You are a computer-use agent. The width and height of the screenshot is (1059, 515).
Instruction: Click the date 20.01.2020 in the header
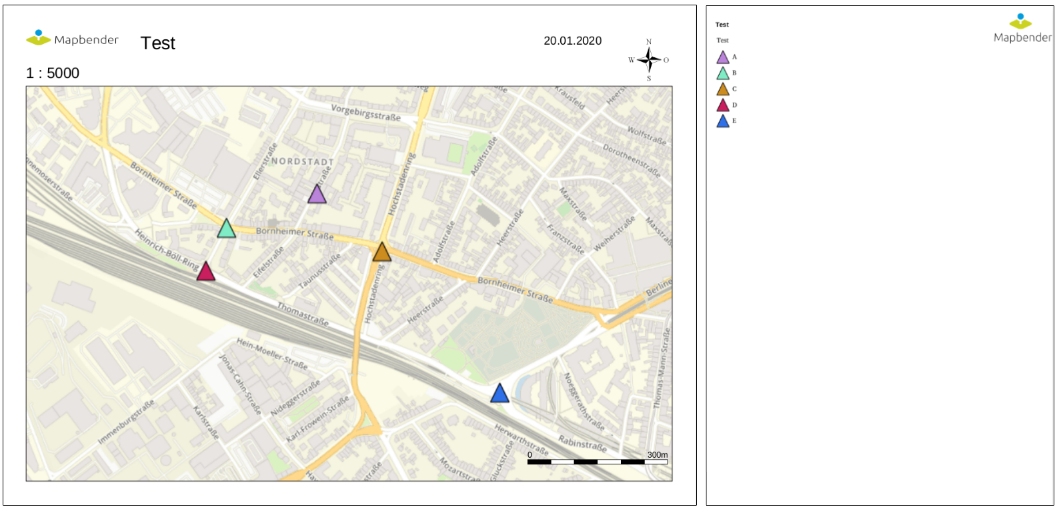[572, 41]
